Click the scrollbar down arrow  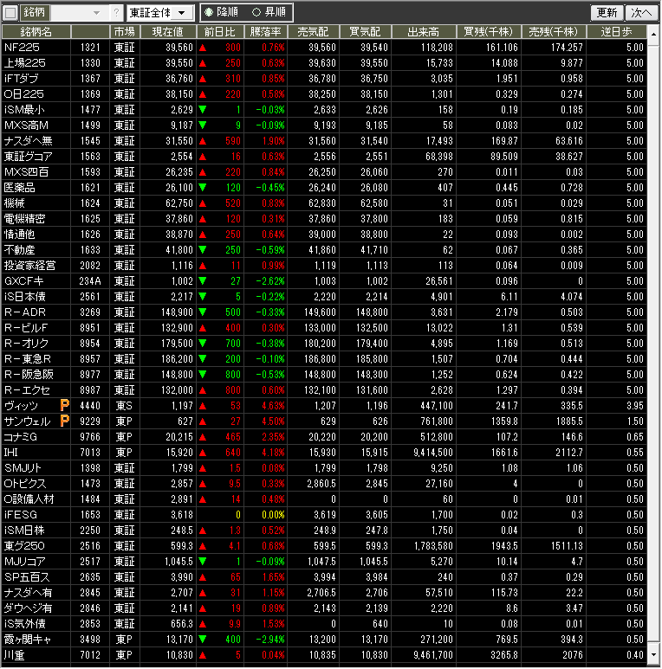653,655
